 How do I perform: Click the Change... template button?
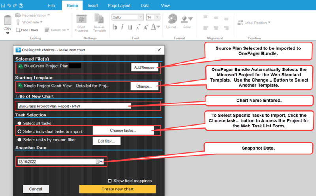pos(144,86)
